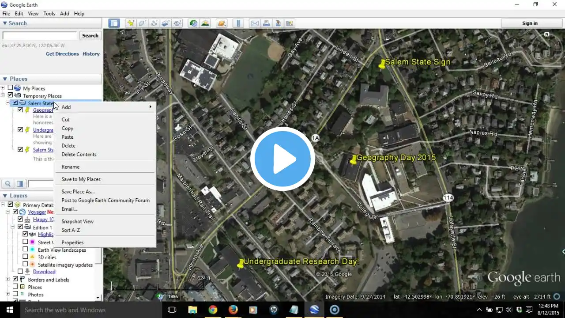The image size is (565, 318).
Task: Select Rename in the context menu
Action: [x=105, y=167]
